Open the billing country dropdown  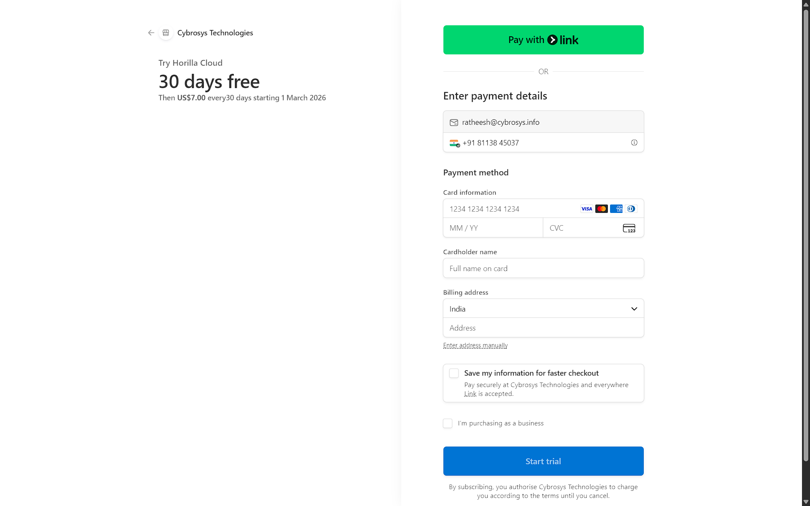click(x=543, y=309)
